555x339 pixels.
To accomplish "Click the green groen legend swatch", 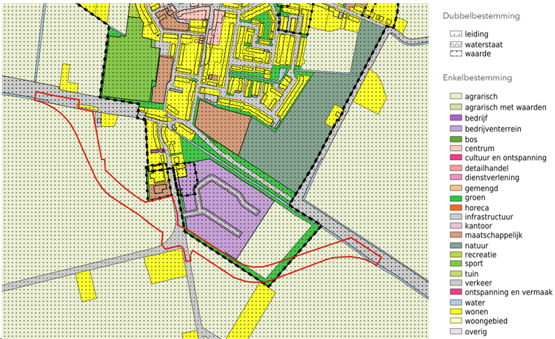I will pos(456,199).
